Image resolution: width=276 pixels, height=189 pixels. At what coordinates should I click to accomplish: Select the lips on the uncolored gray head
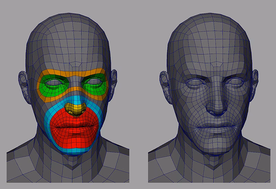(x=216, y=128)
